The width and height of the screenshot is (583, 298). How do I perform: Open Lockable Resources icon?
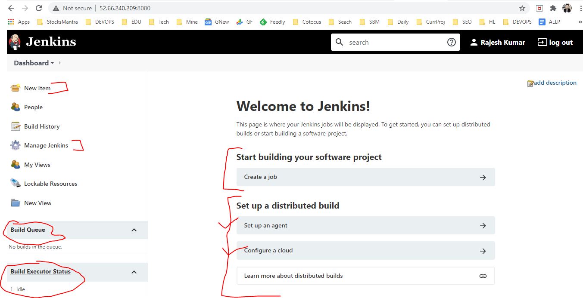pos(16,184)
